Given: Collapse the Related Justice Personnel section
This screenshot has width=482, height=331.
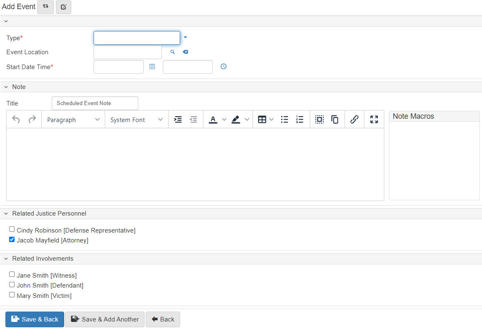Looking at the screenshot, I should pos(6,213).
